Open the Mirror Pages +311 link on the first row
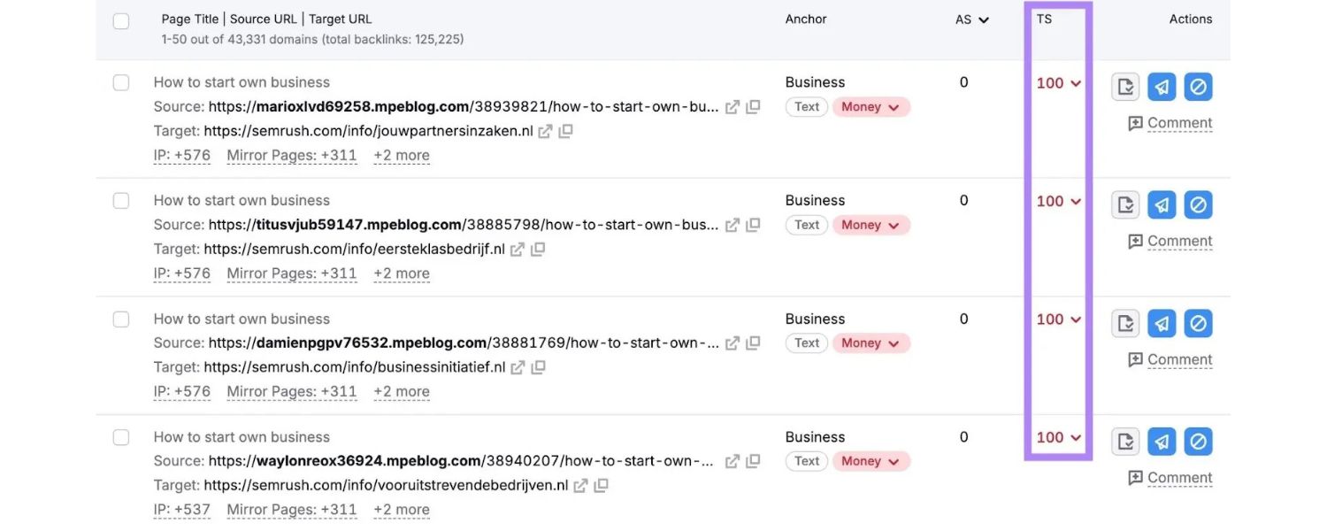Screen dimensions: 1327x531 (x=291, y=154)
